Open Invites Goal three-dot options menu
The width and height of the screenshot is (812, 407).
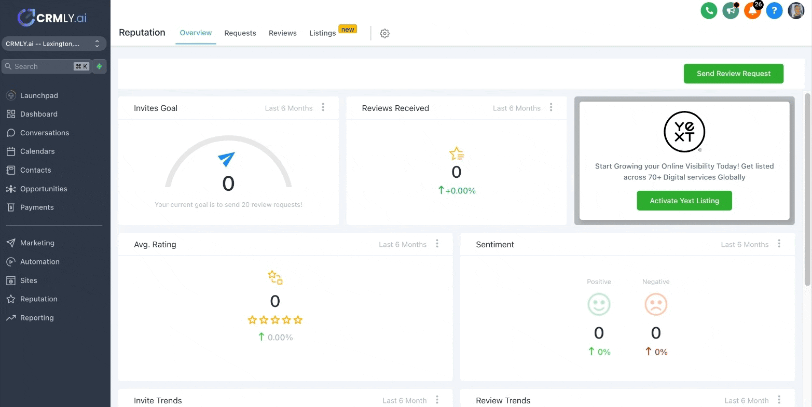pyautogui.click(x=323, y=107)
